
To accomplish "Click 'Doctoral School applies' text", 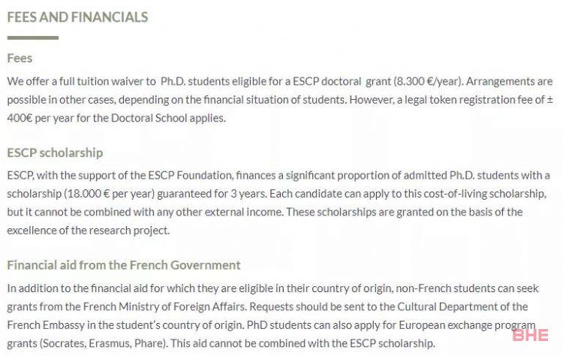I will 168,118.
